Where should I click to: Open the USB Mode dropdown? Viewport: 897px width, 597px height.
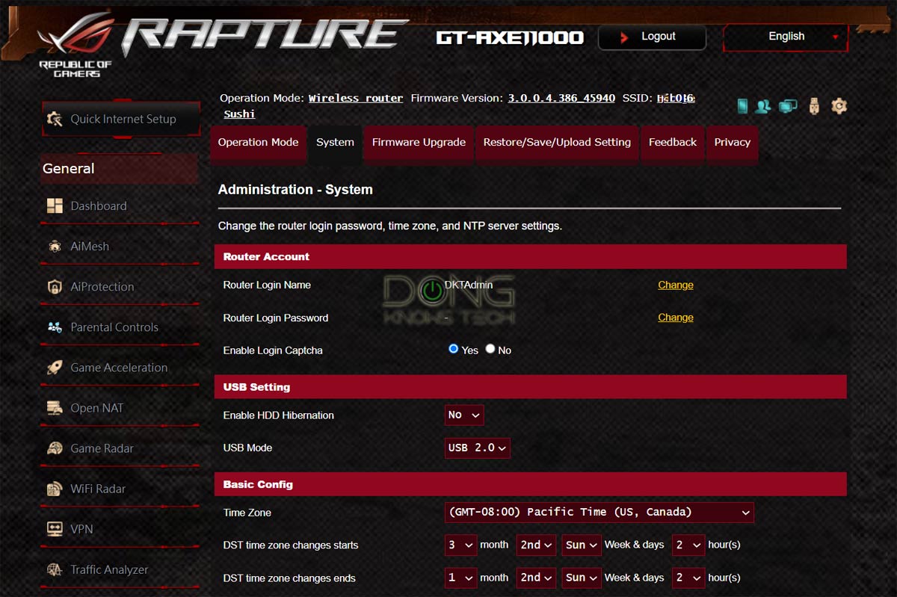tap(477, 448)
